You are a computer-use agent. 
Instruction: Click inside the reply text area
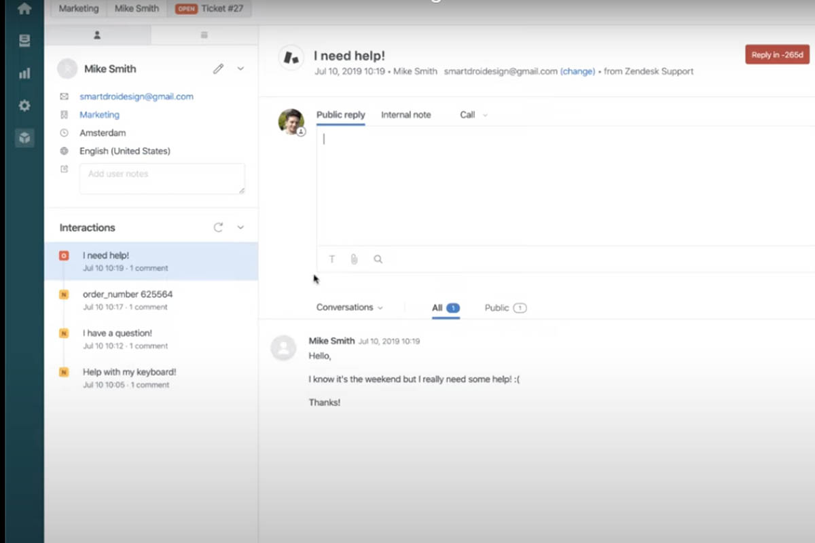[x=565, y=185]
